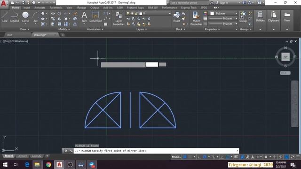This screenshot has height=169, width=301.
Task: Click the Object Color wheel icon
Action: 206,14
